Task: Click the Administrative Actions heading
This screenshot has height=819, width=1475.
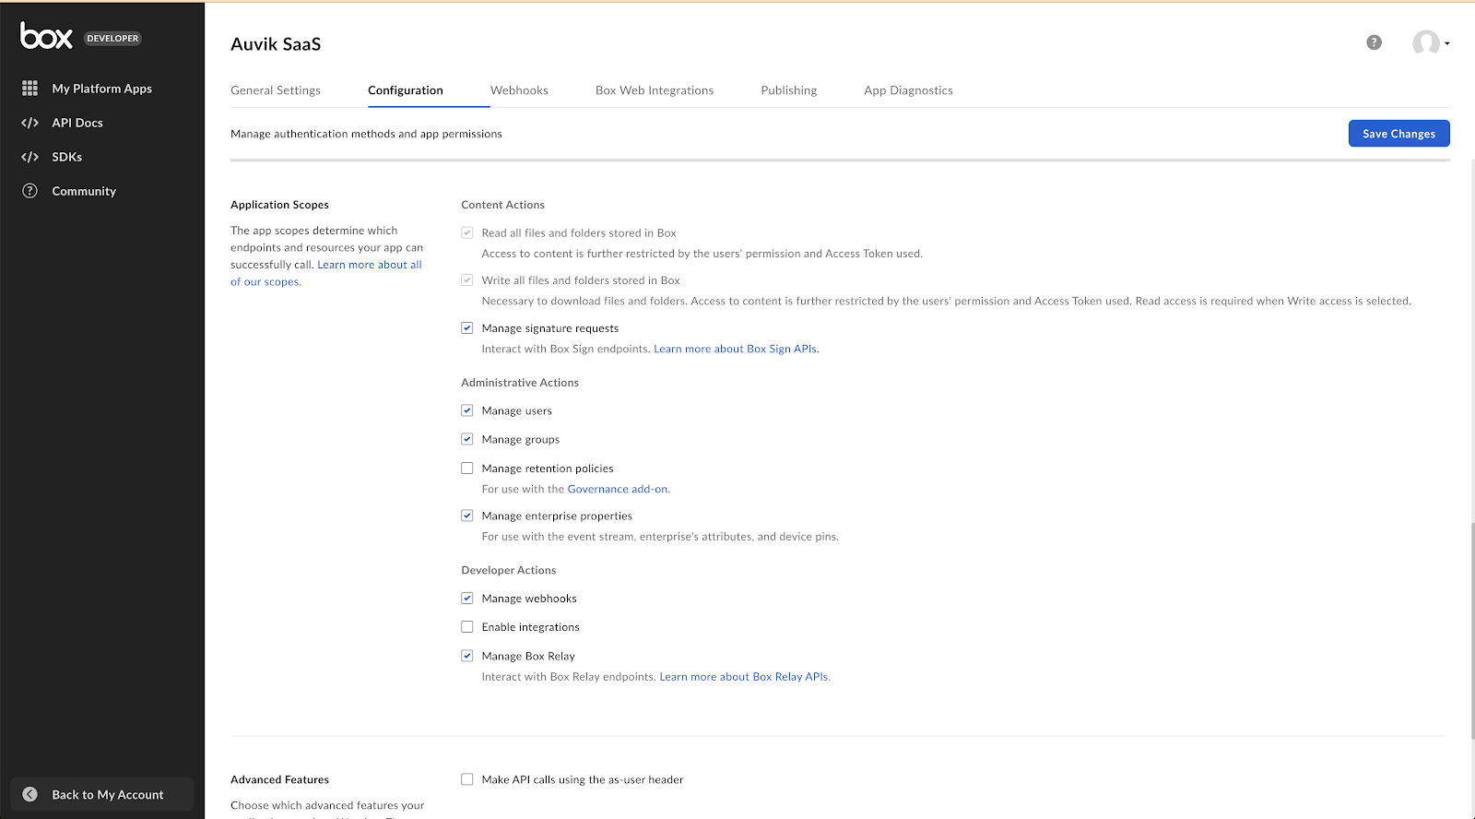Action: click(520, 383)
